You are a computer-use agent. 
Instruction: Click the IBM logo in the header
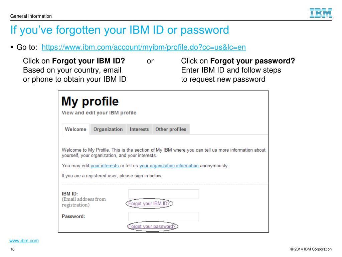[x=321, y=13]
